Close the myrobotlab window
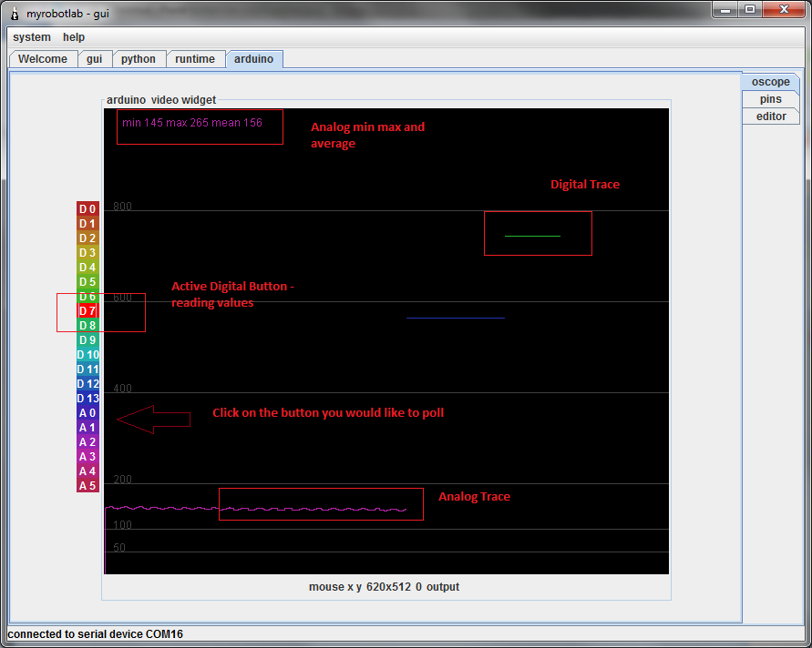 click(784, 10)
